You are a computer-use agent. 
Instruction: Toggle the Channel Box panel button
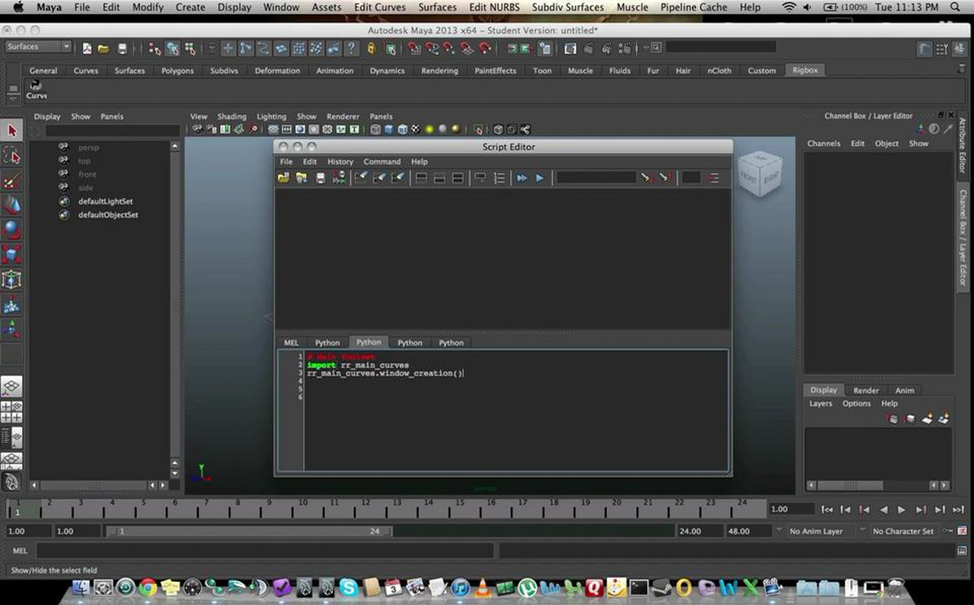959,49
